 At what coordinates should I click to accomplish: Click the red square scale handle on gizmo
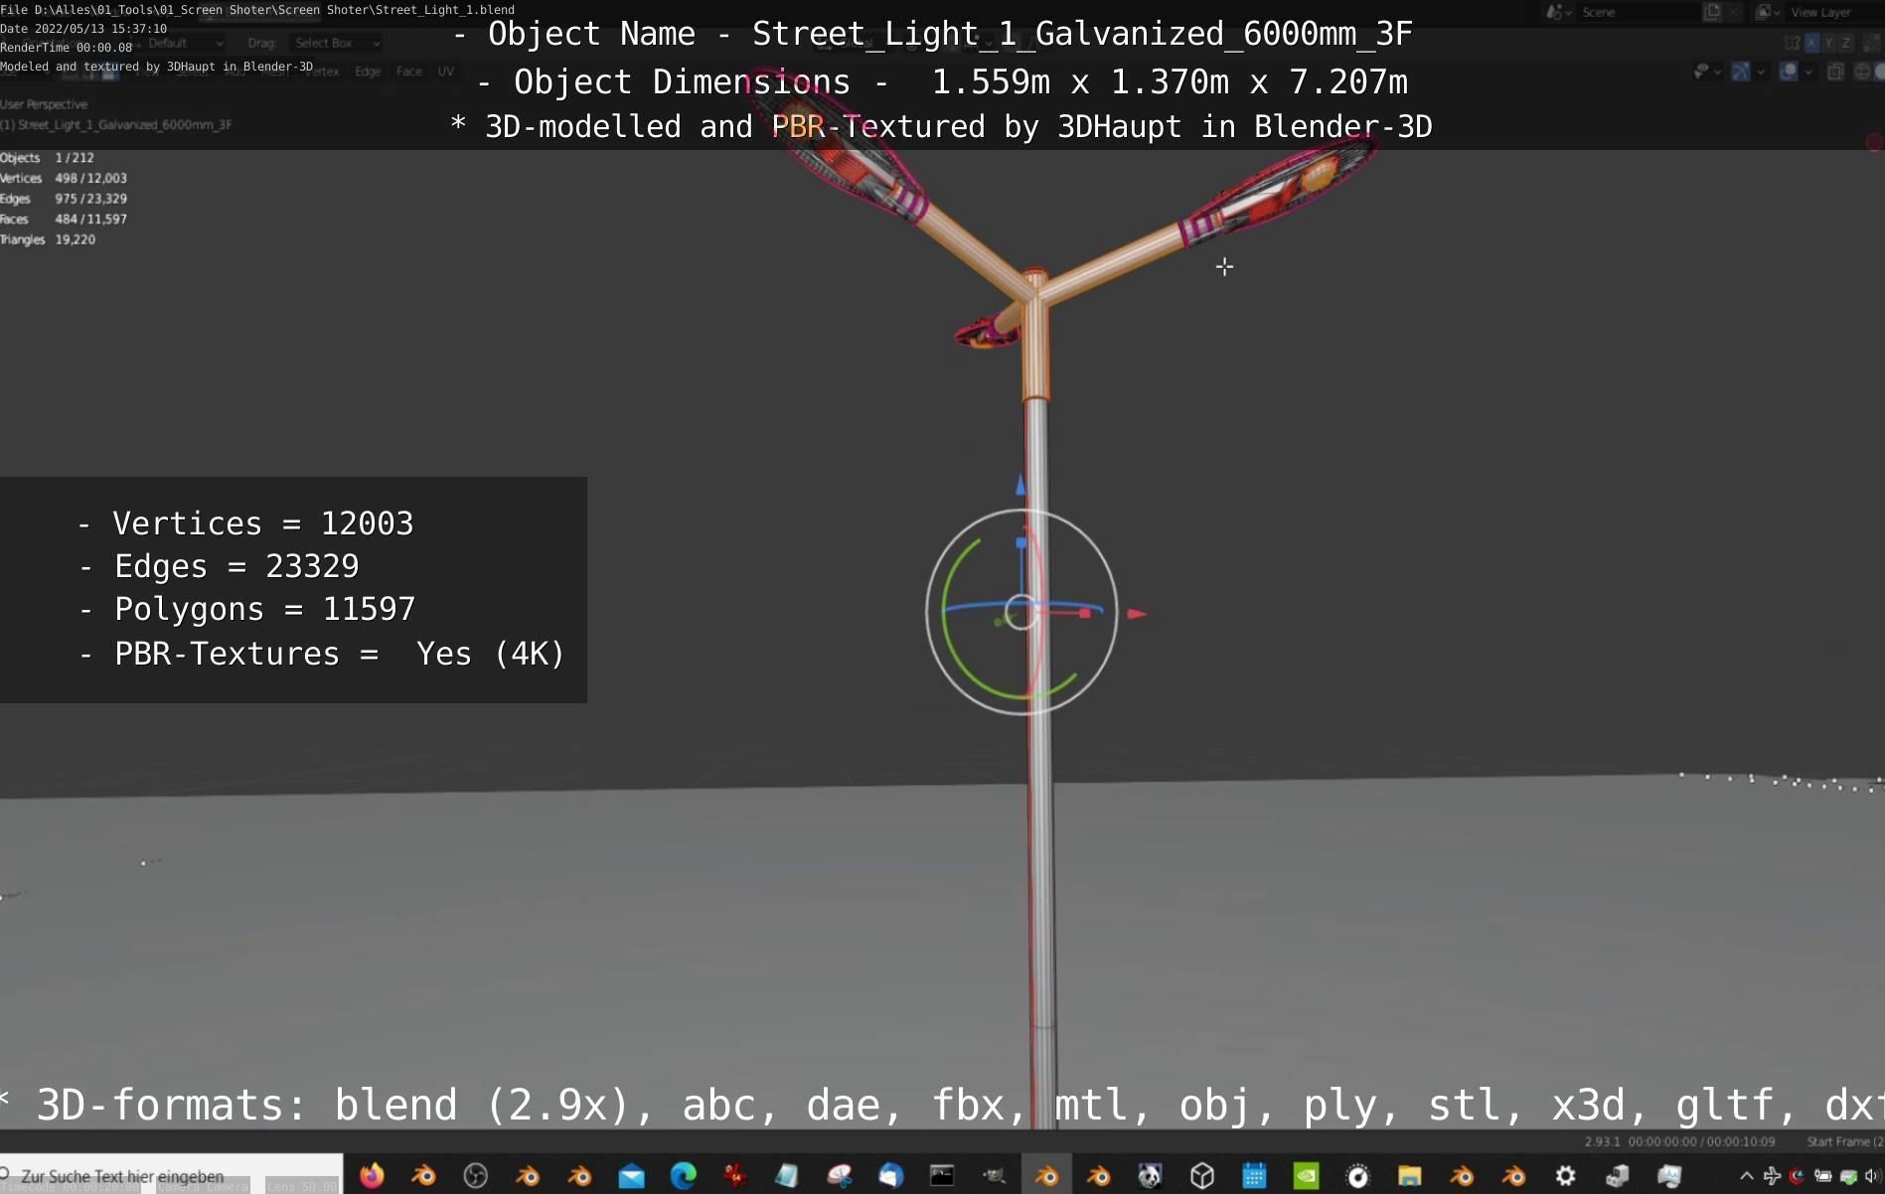(x=1085, y=613)
